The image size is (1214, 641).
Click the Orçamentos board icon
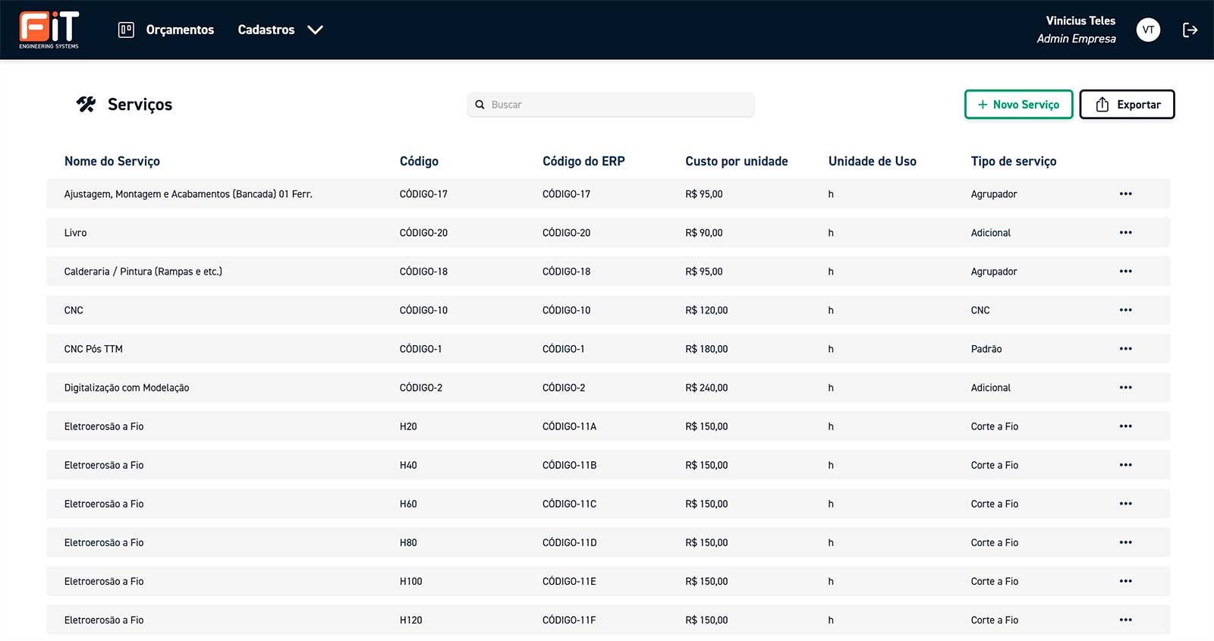point(126,30)
